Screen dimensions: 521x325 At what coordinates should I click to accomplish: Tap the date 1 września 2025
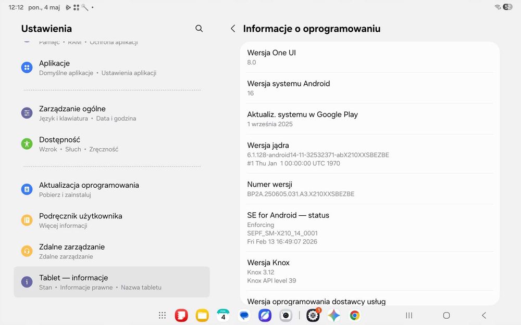270,124
